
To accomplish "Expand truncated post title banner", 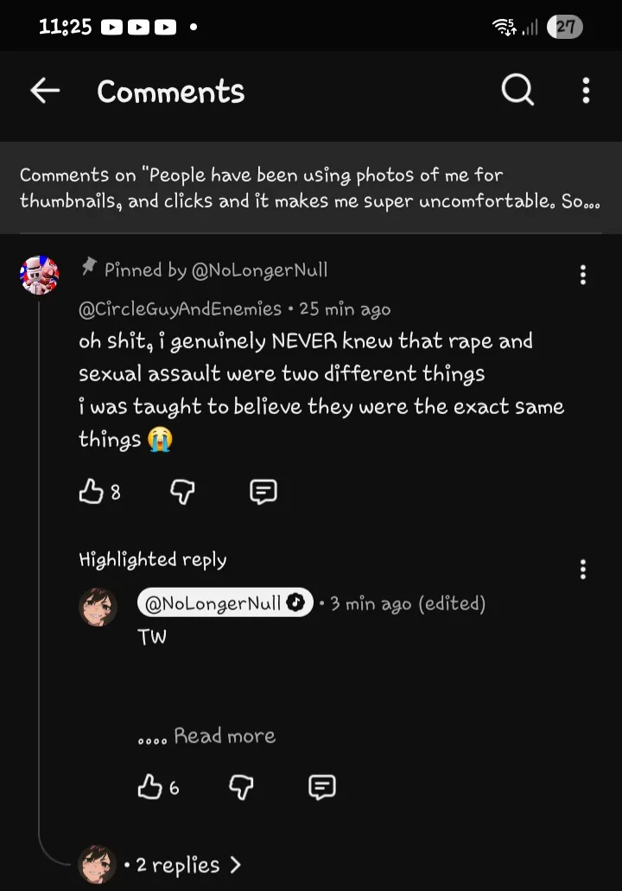I will 311,188.
